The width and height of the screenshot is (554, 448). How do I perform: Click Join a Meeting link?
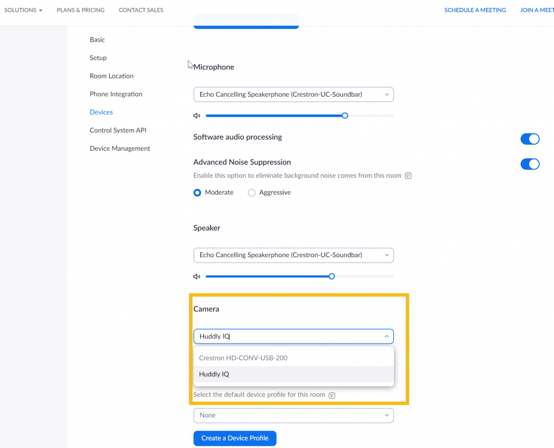pos(537,10)
